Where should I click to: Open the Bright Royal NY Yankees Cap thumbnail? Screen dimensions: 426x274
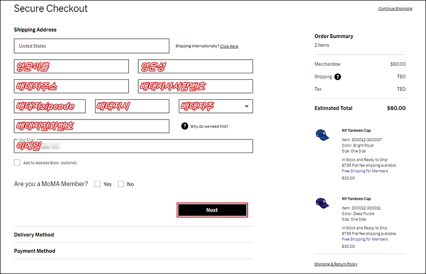(x=322, y=135)
